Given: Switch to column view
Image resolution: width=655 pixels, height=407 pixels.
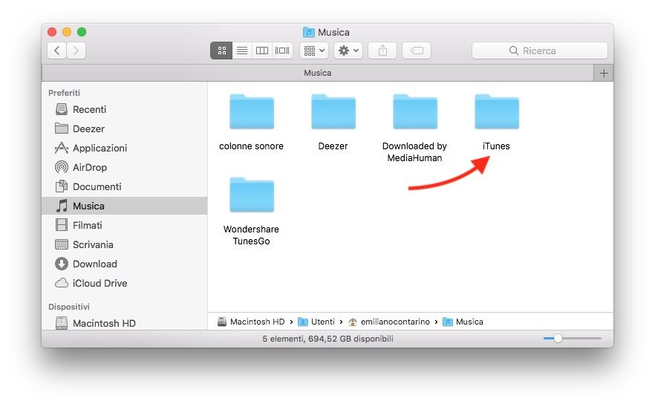Looking at the screenshot, I should point(262,51).
